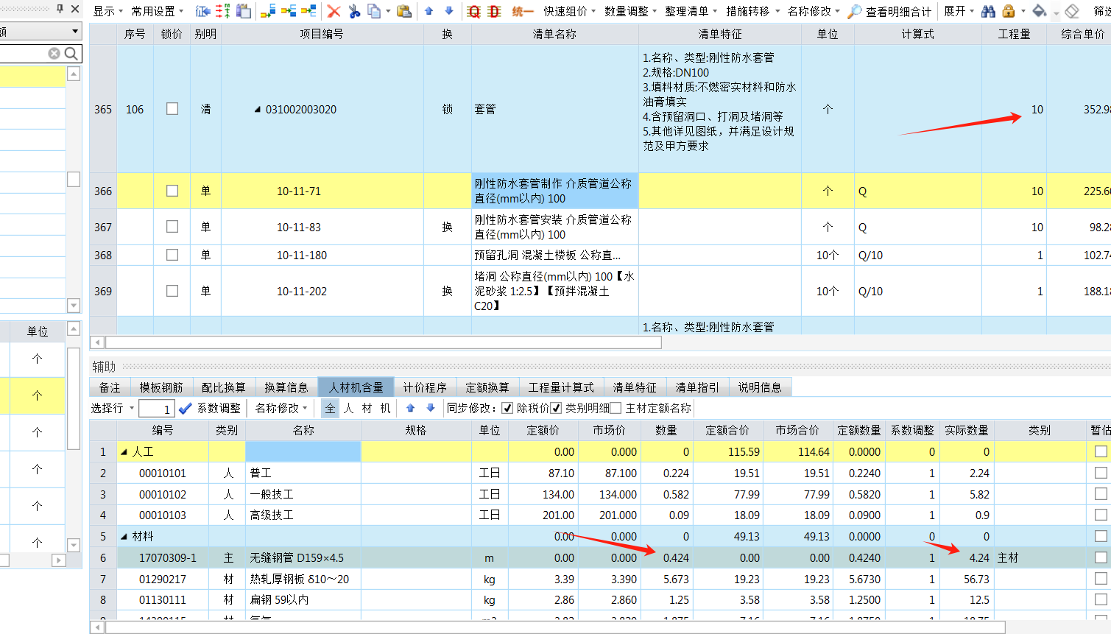Viewport: 1111px width, 634px height.
Task: Open the 数量调整 dropdown
Action: [x=631, y=11]
